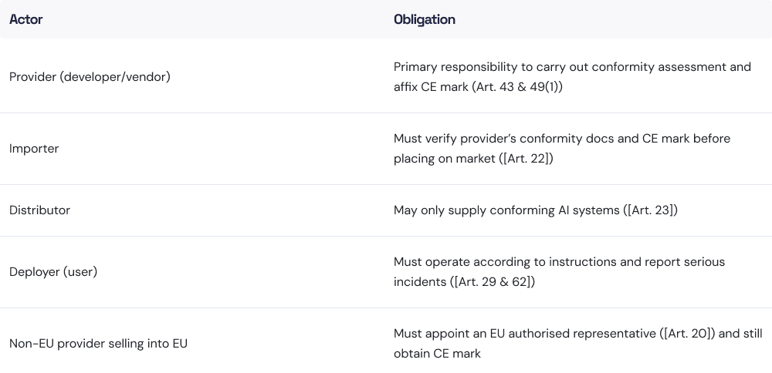
Task: Click the Obligation column header
Action: pyautogui.click(x=424, y=19)
